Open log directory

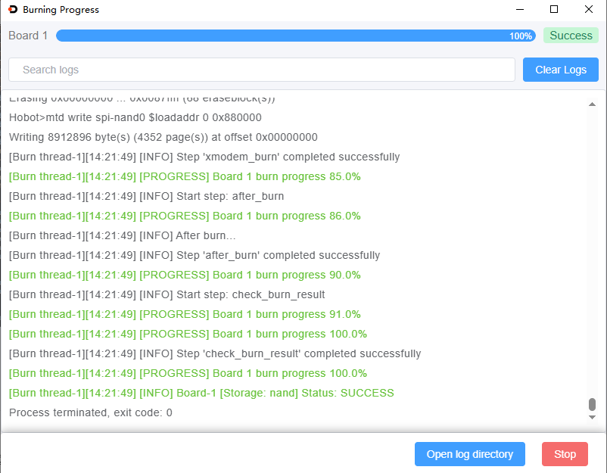click(x=469, y=454)
